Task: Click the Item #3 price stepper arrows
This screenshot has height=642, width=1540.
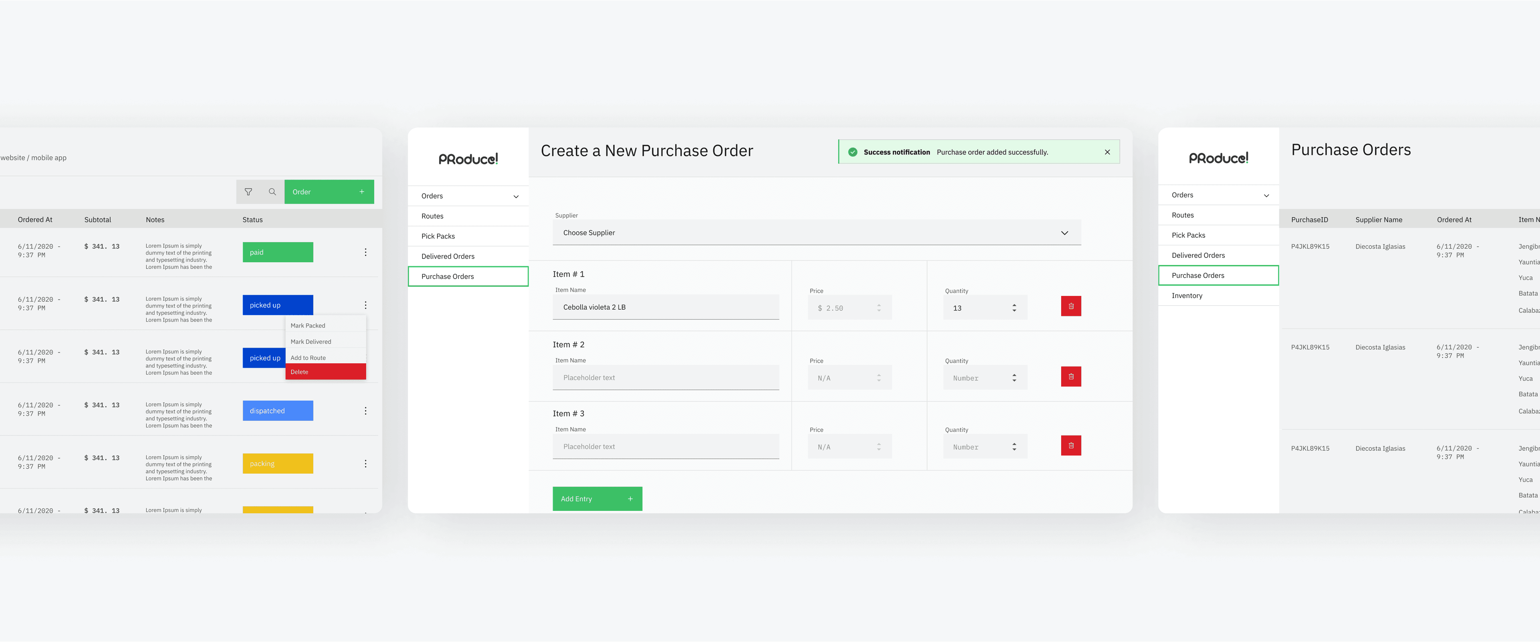Action: click(879, 447)
